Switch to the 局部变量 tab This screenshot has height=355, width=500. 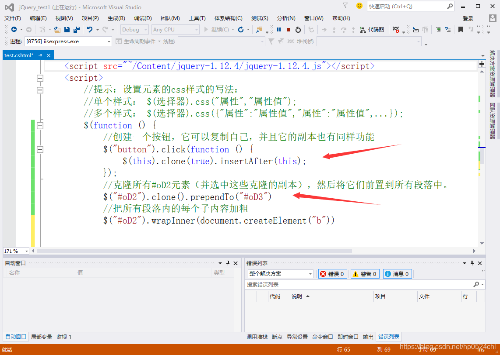click(42, 337)
